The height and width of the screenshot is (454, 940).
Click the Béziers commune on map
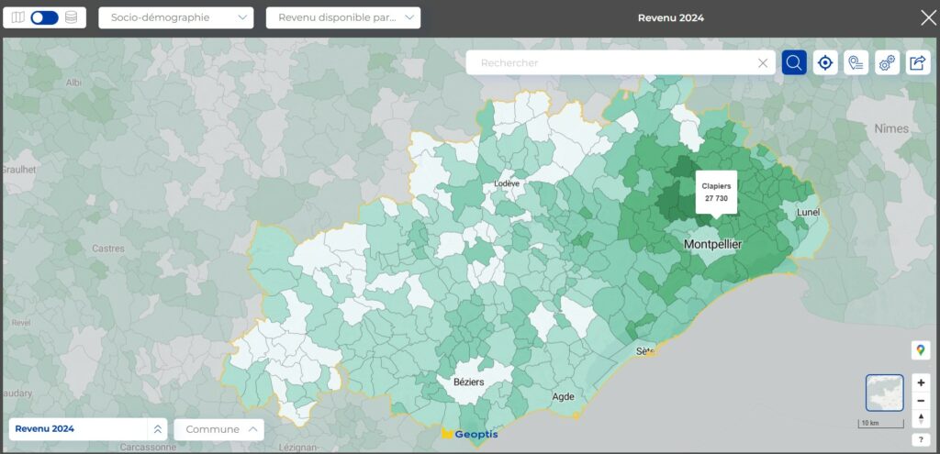pyautogui.click(x=468, y=382)
